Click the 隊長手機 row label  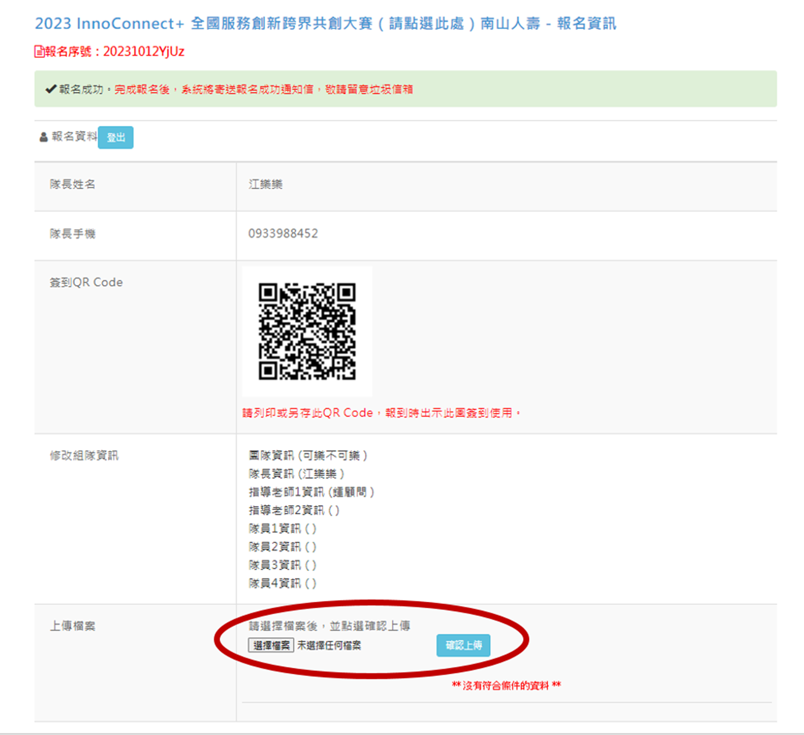click(x=73, y=233)
